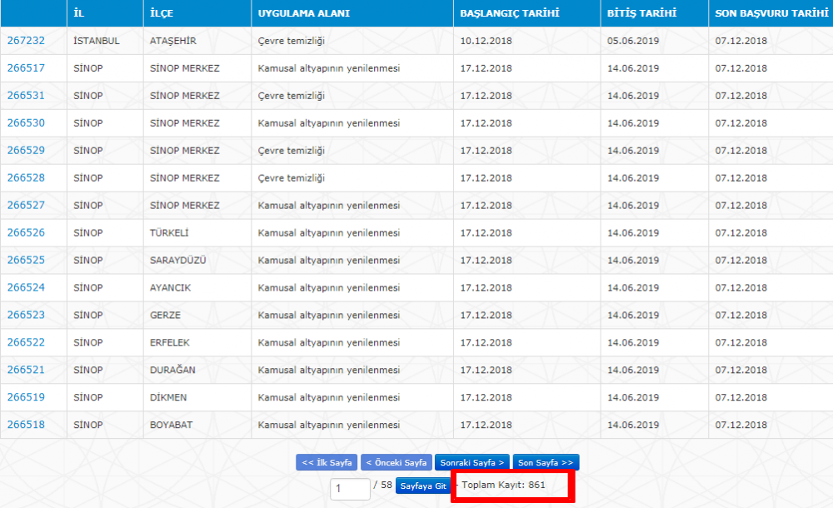
Task: Open record link 266522
Action: [x=26, y=343]
